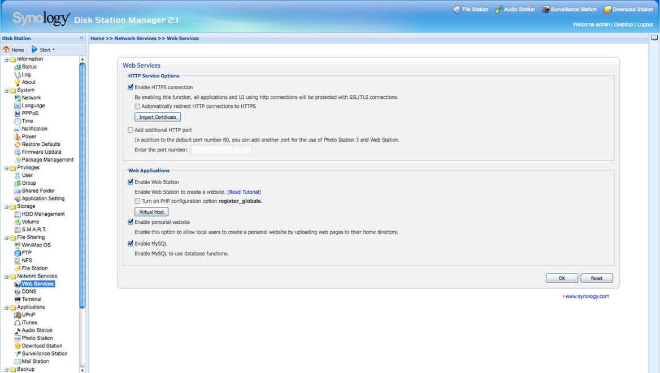The height and width of the screenshot is (373, 660).
Task: Open the FTP icon
Action: coord(18,253)
